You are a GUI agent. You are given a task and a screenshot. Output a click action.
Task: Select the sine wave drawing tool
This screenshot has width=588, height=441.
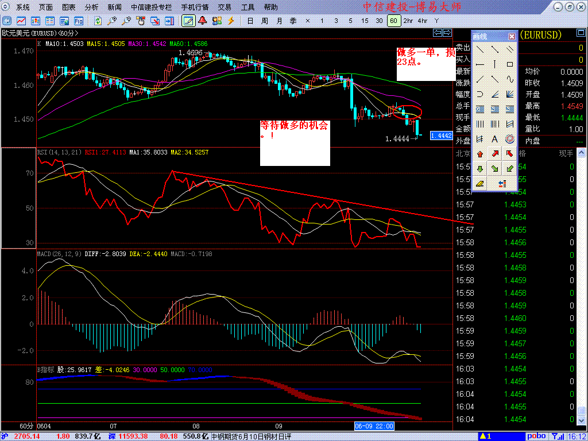pos(510,79)
